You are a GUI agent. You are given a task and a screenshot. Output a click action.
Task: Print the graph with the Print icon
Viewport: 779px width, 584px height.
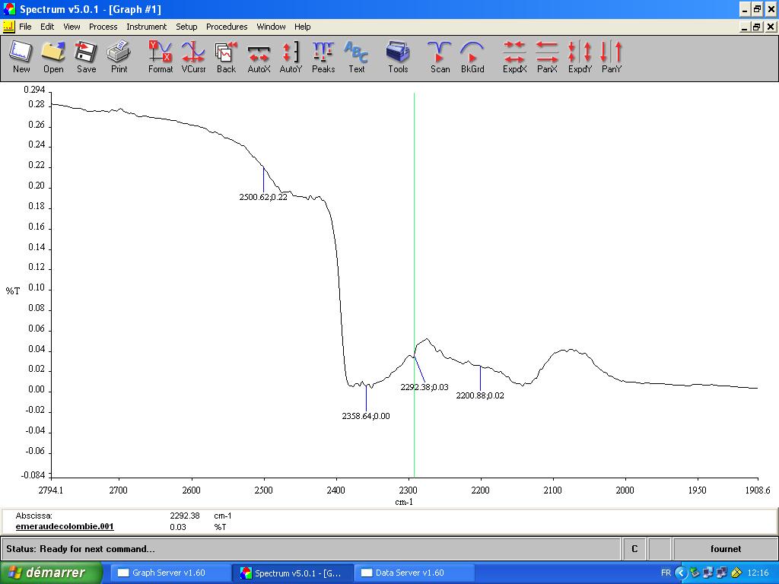tap(119, 57)
